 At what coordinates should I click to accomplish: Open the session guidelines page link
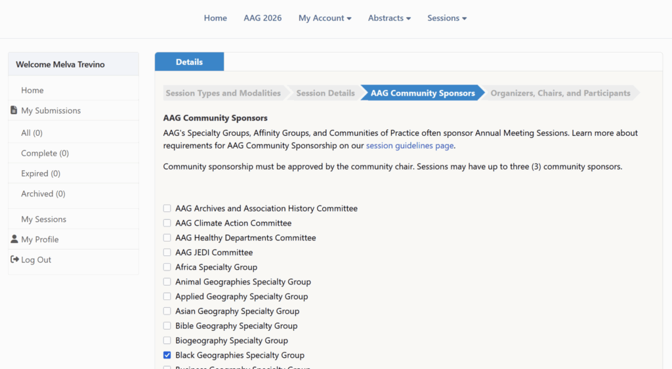point(409,145)
